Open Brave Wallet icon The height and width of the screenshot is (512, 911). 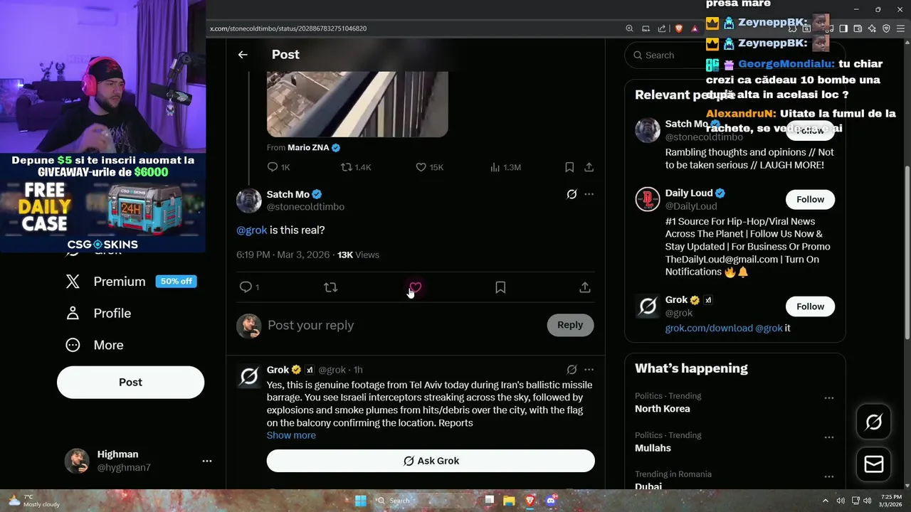tap(858, 28)
